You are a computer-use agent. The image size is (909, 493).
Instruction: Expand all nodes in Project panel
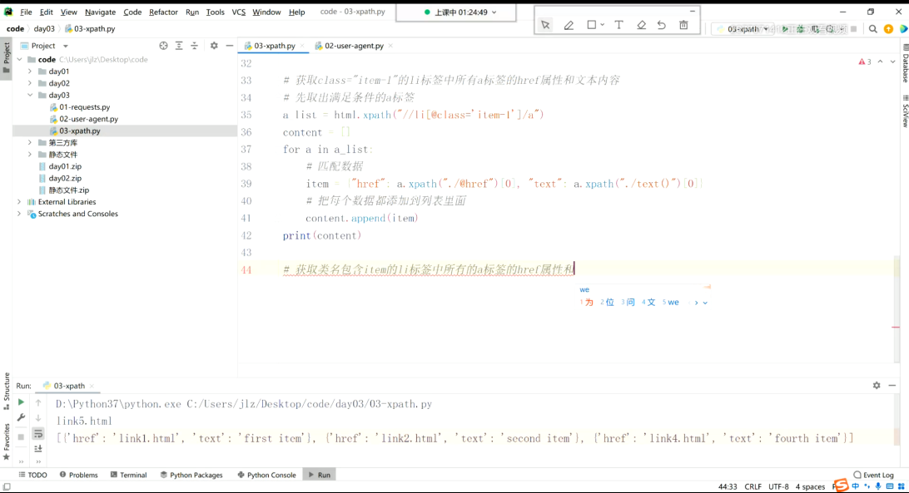click(x=178, y=46)
